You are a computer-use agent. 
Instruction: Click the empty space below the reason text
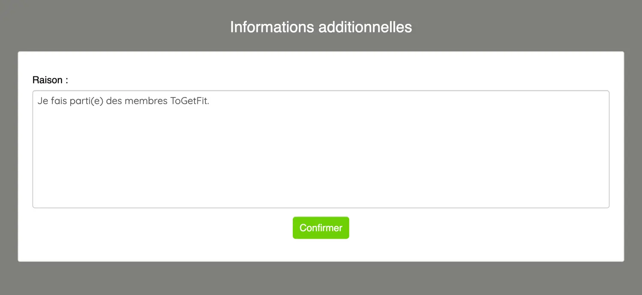pyautogui.click(x=321, y=162)
